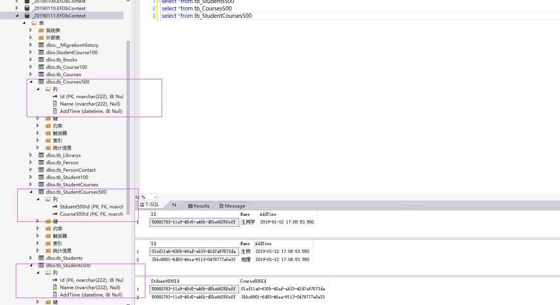Select the 王同学 cell in results

click(x=248, y=222)
